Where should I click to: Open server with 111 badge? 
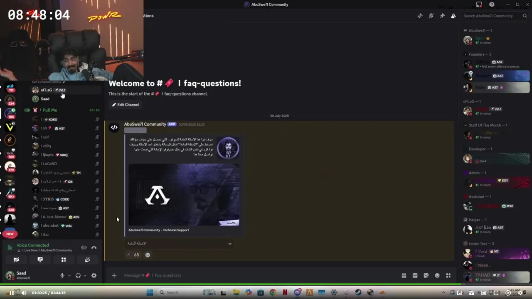point(10,87)
